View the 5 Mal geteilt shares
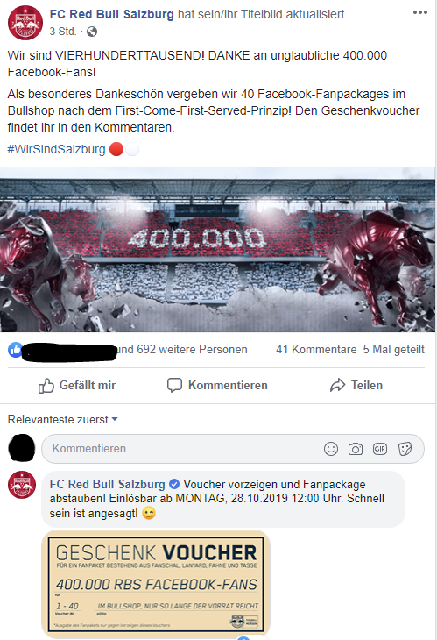 [x=394, y=350]
